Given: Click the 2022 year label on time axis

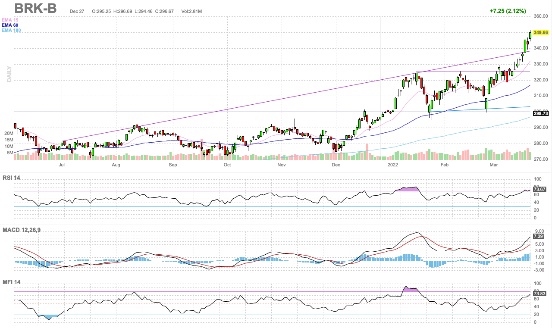Looking at the screenshot, I should click(x=393, y=165).
